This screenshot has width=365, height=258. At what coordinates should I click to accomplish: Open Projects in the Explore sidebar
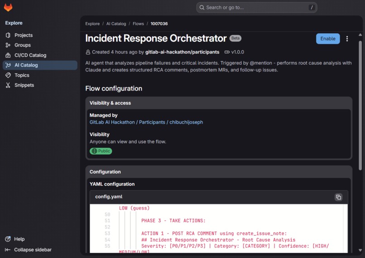pyautogui.click(x=40, y=35)
